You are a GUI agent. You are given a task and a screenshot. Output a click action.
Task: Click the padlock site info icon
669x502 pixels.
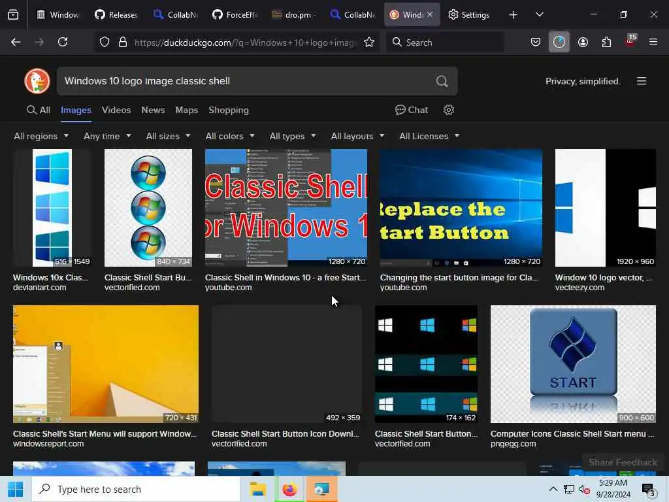click(123, 42)
